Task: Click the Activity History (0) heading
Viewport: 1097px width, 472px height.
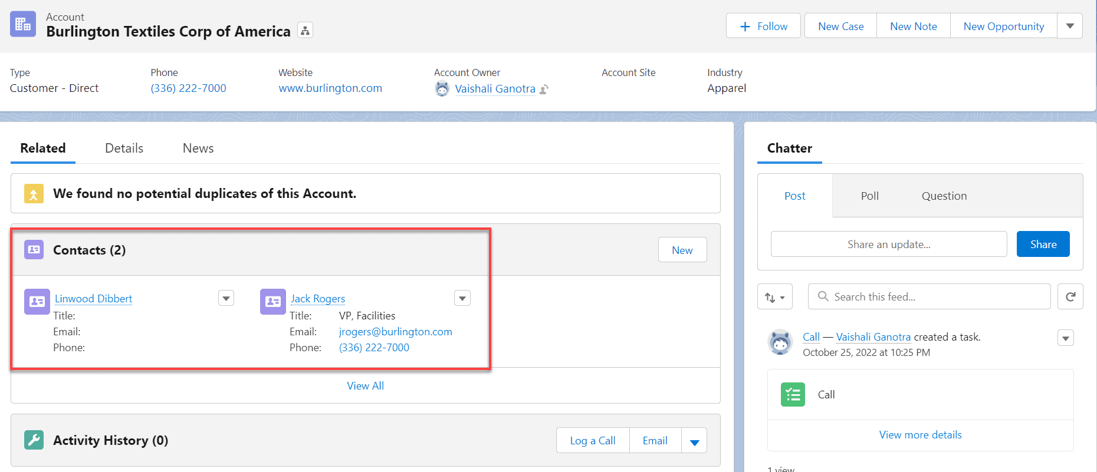Action: pos(110,440)
